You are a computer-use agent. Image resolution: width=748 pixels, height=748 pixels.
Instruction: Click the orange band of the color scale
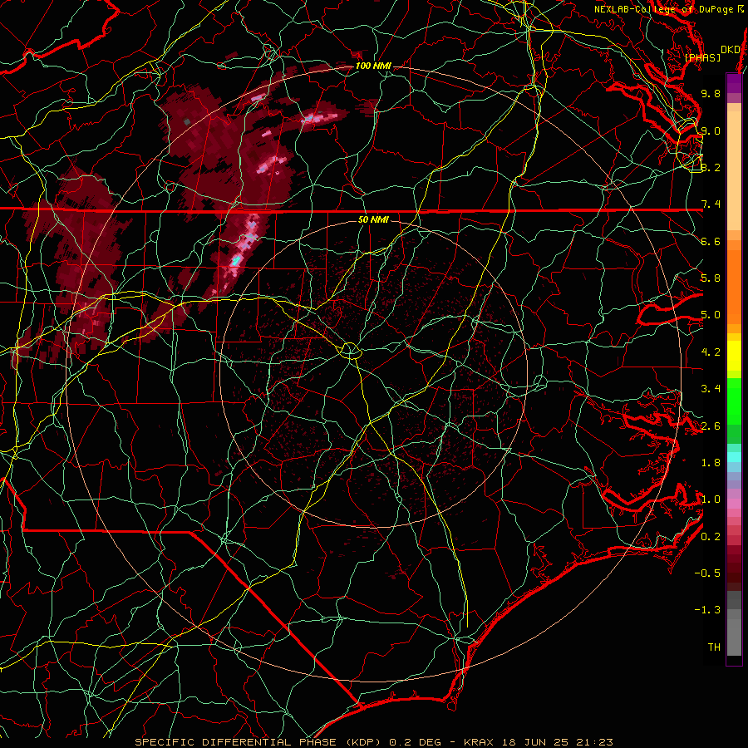[734, 282]
